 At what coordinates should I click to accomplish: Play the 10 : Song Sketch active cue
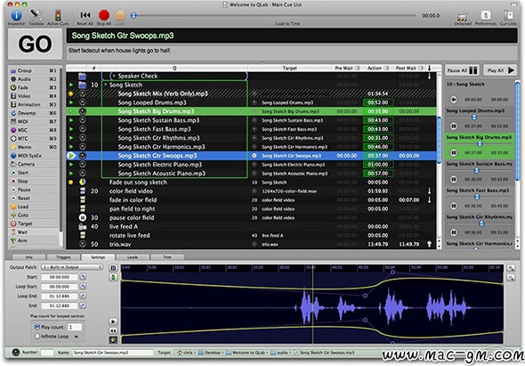pos(453,100)
